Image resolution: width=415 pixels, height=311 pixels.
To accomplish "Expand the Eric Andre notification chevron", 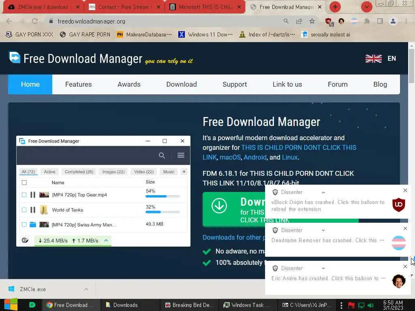I will click(323, 268).
